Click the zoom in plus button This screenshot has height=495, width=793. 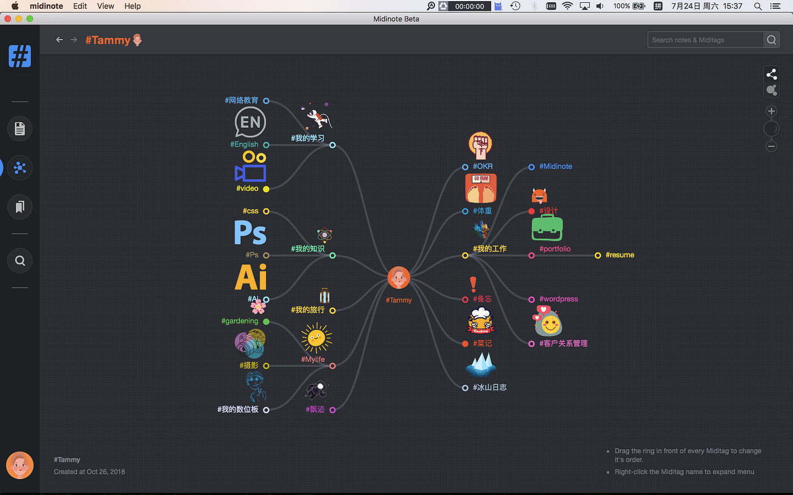[771, 111]
